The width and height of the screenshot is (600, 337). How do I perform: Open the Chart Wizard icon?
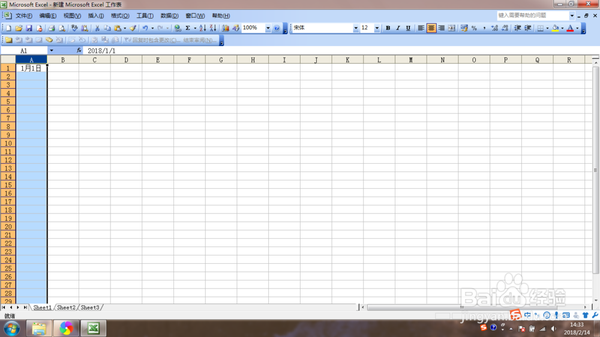(226, 28)
